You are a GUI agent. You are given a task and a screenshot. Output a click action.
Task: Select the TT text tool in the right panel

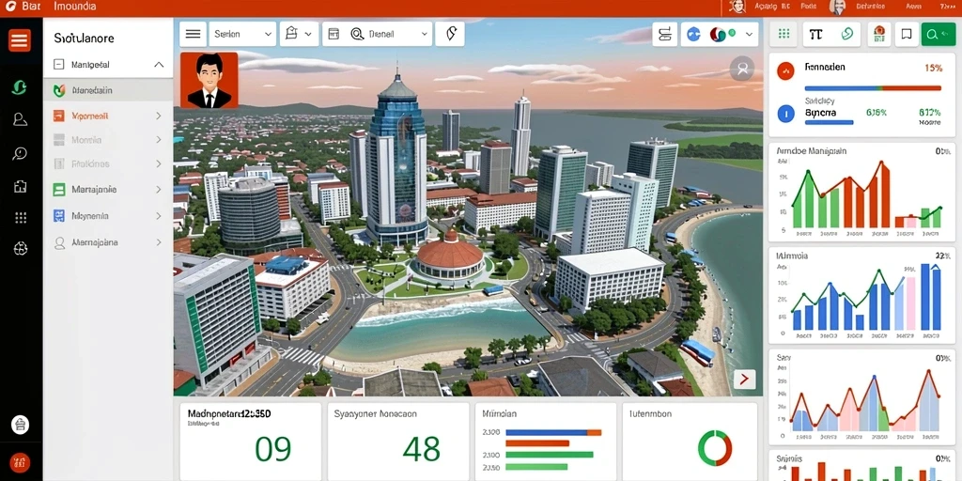point(816,35)
